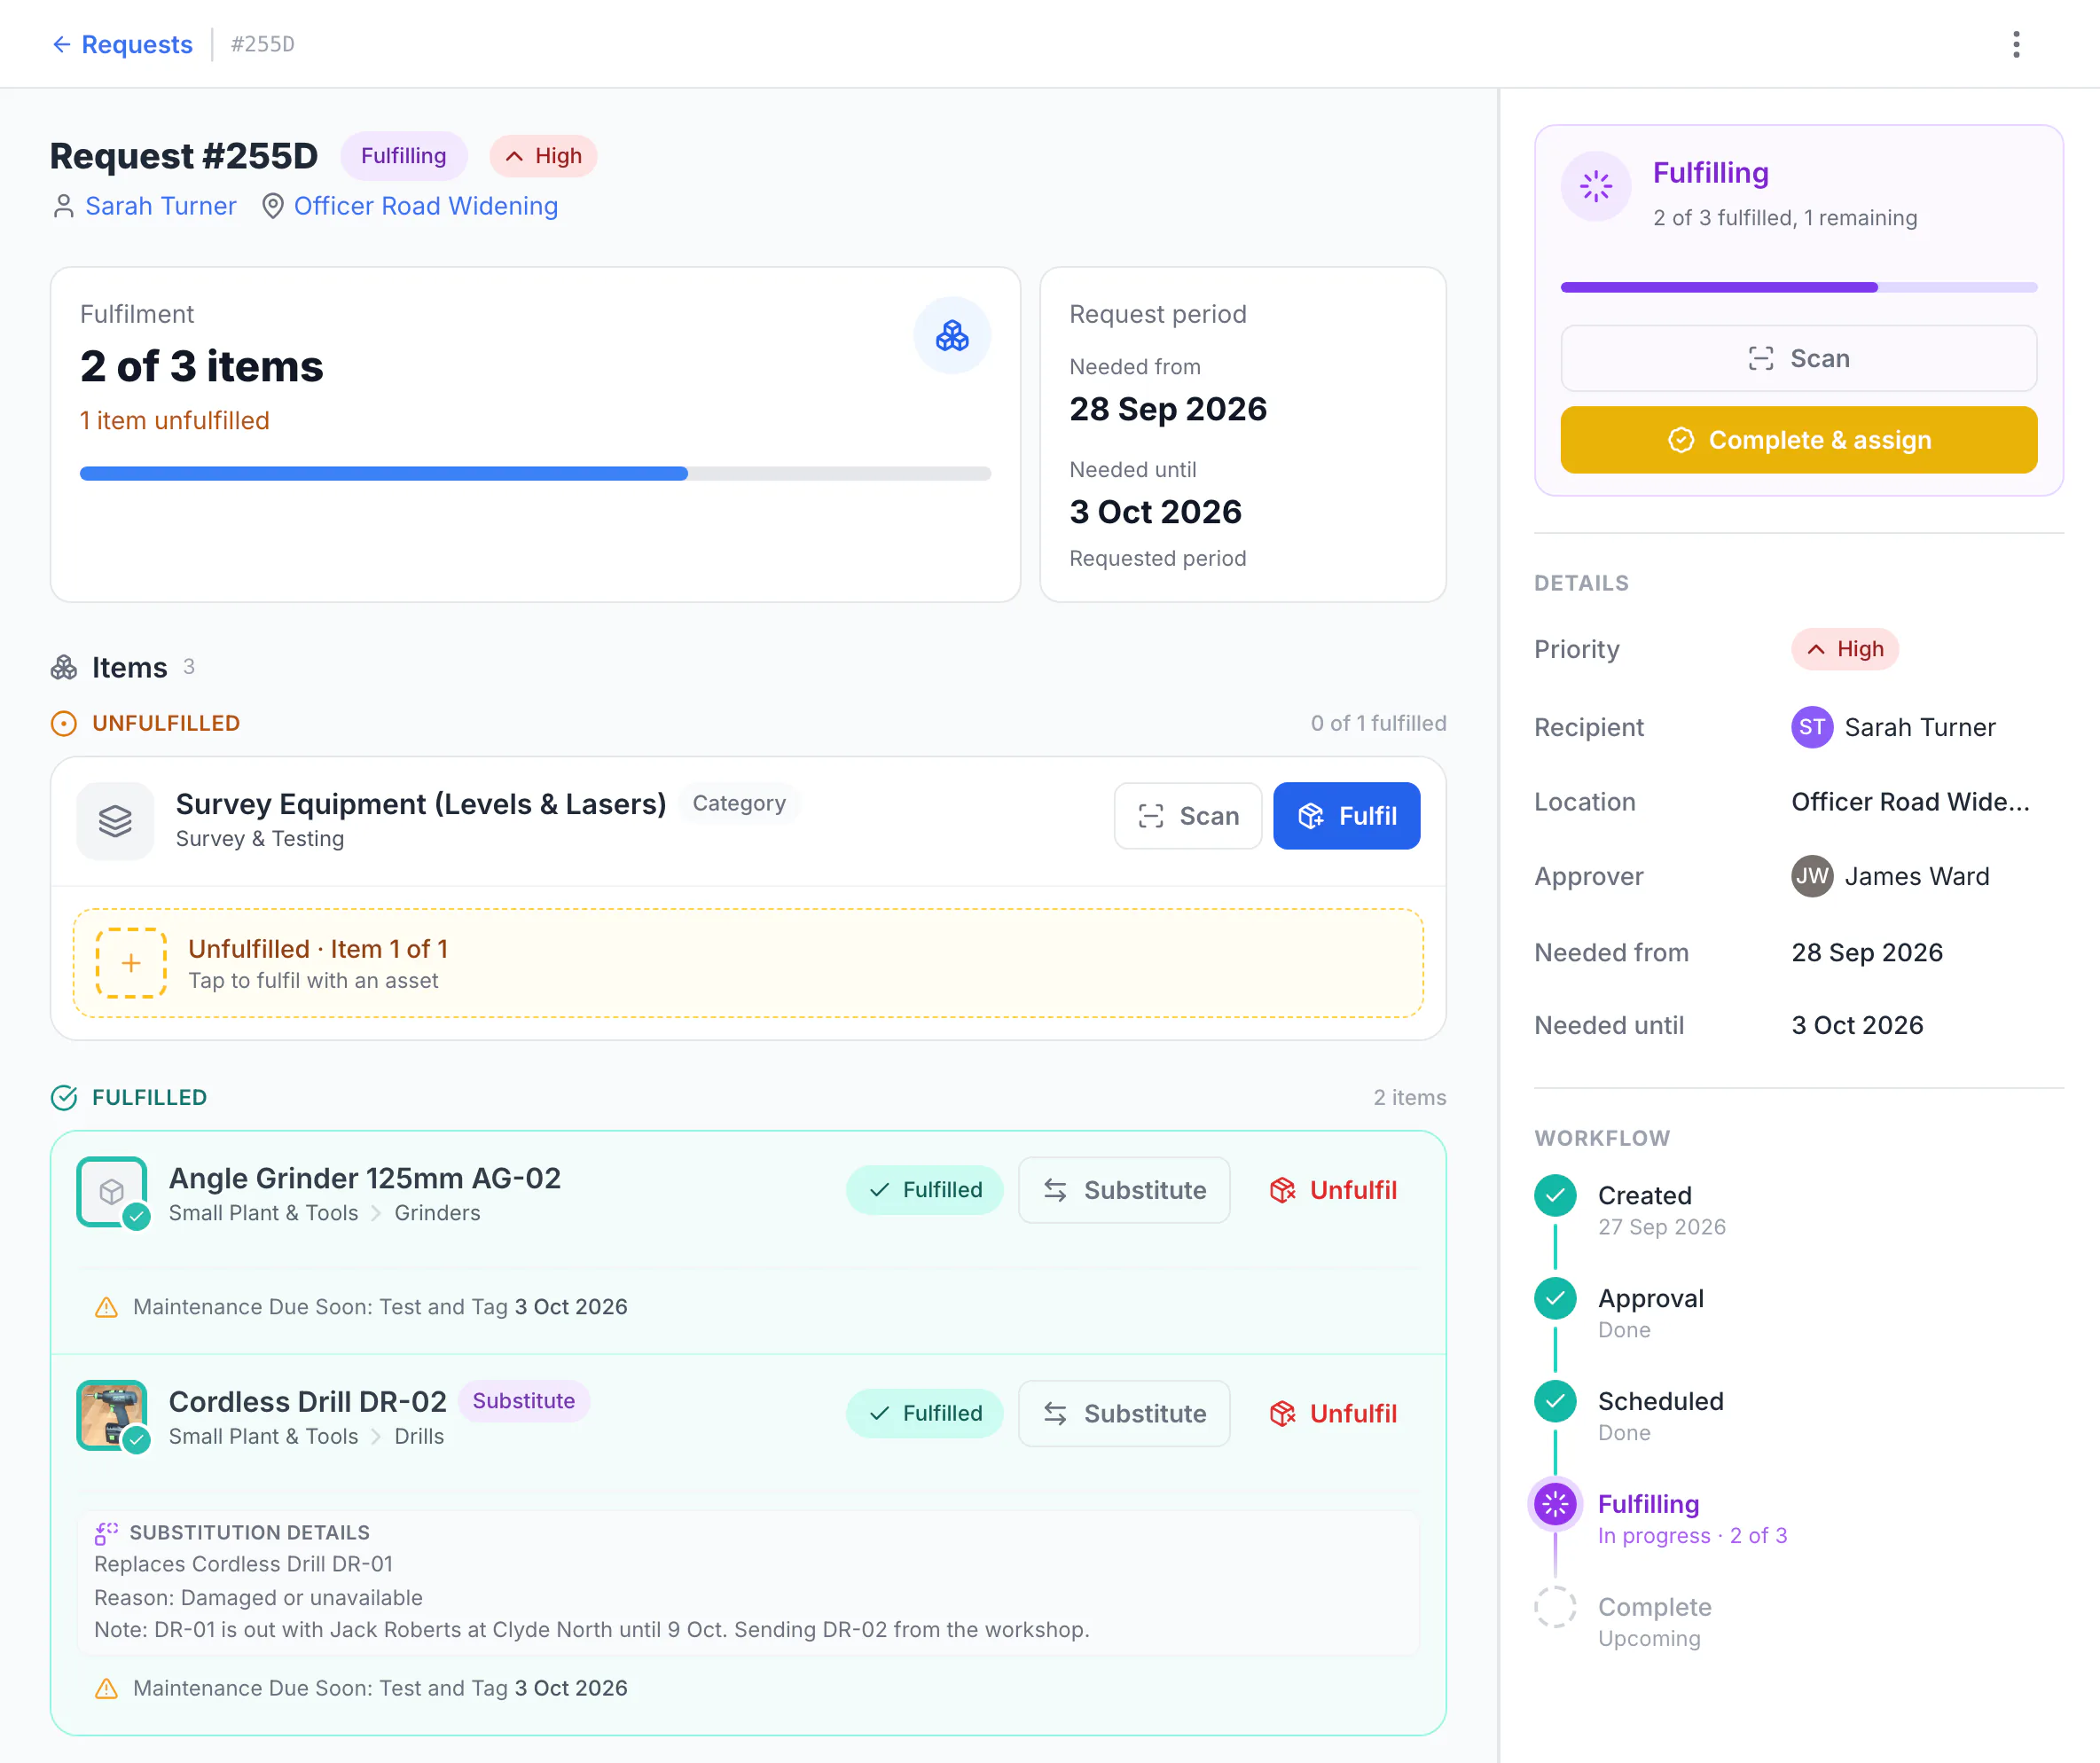Click the Fulfilling workflow step marker
The image size is (2100, 1763).
1555,1504
